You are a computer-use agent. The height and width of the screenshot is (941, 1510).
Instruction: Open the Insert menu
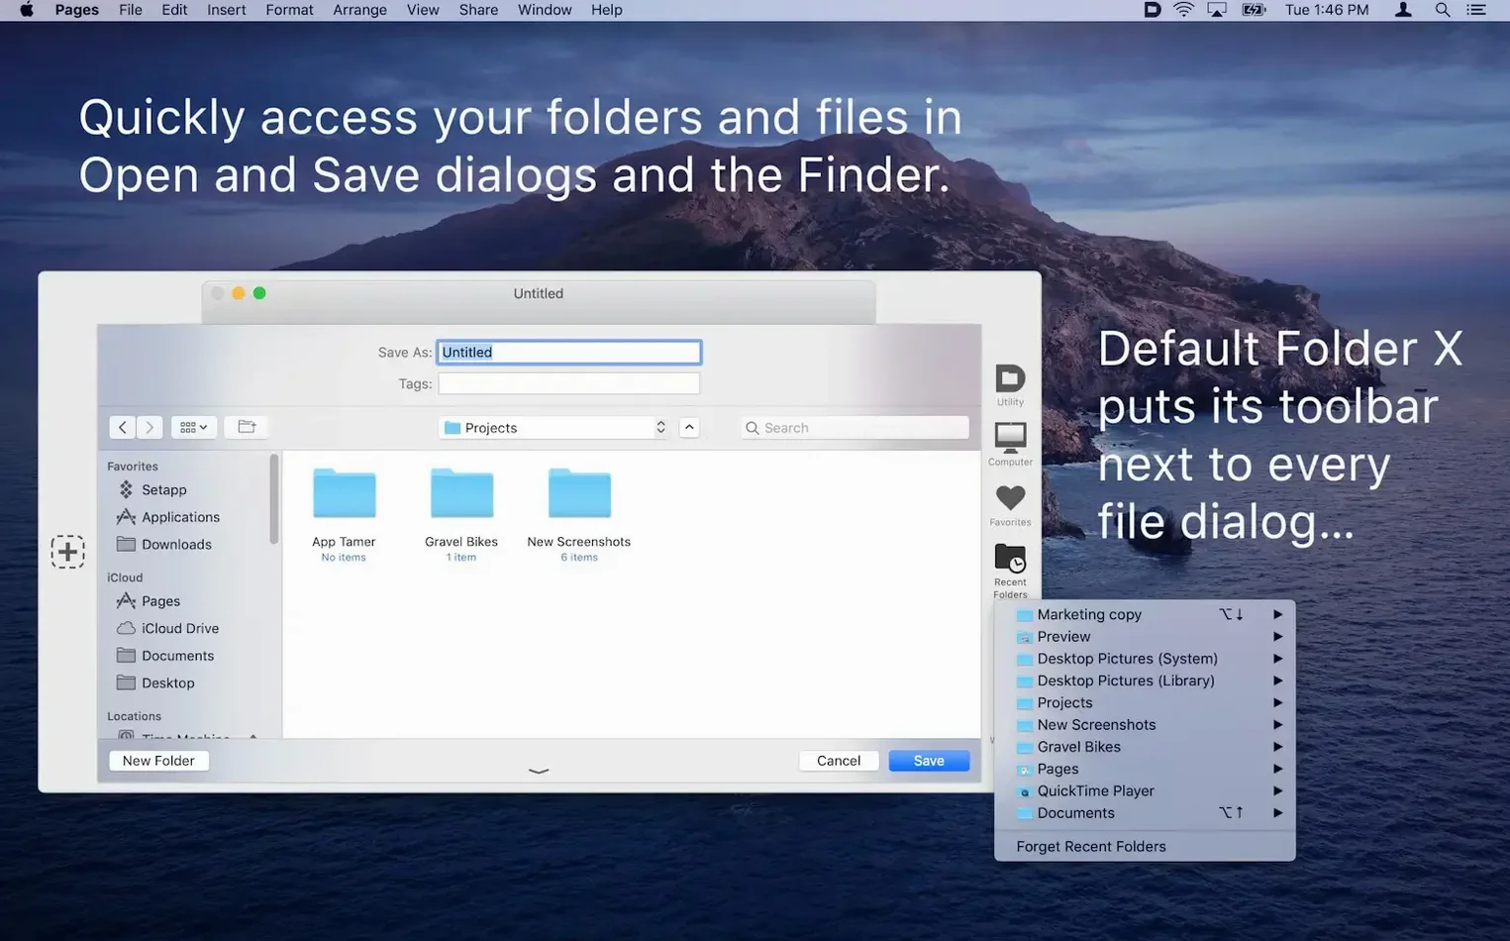[226, 10]
